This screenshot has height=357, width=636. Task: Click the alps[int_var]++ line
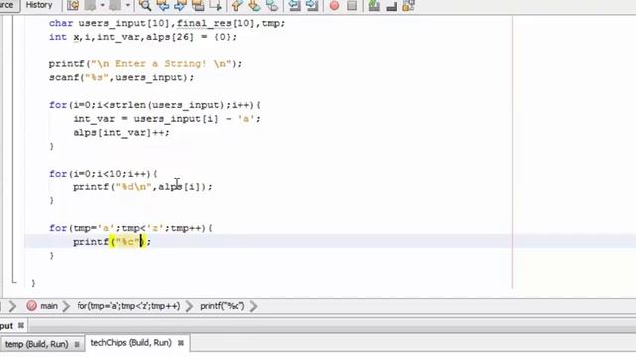point(121,132)
